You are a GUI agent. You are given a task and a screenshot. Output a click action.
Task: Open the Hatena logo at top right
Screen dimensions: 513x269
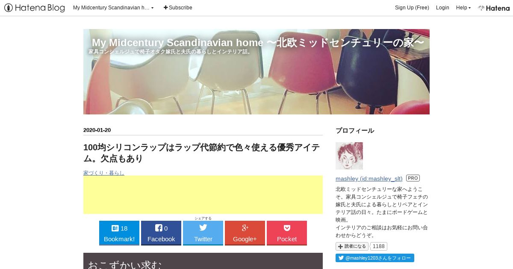pos(494,8)
